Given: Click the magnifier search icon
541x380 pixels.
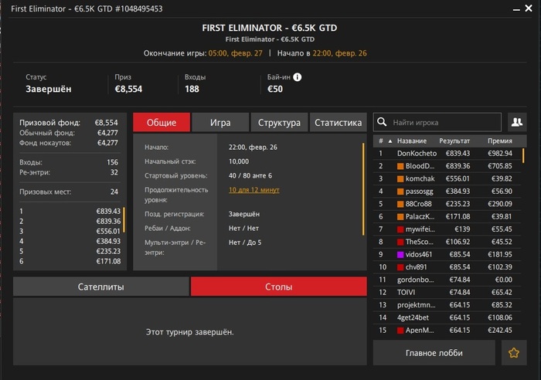Looking at the screenshot, I should 382,122.
